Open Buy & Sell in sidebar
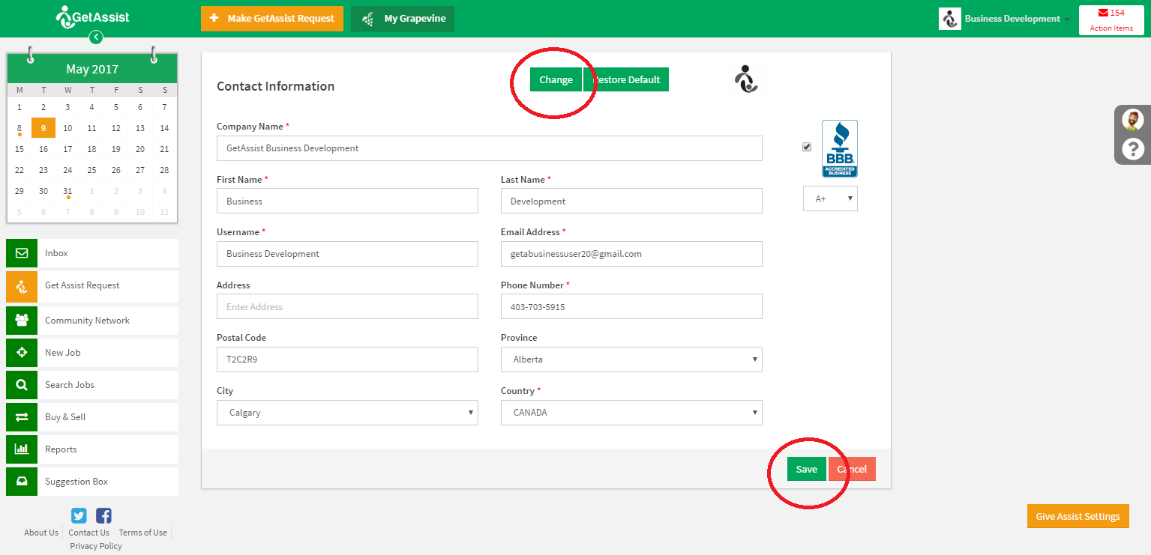Image resolution: width=1151 pixels, height=555 pixels. click(92, 417)
